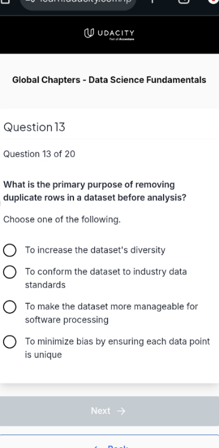The height and width of the screenshot is (448, 219).
Task: Click 'To conform the dataset' answer label
Action: [106, 278]
